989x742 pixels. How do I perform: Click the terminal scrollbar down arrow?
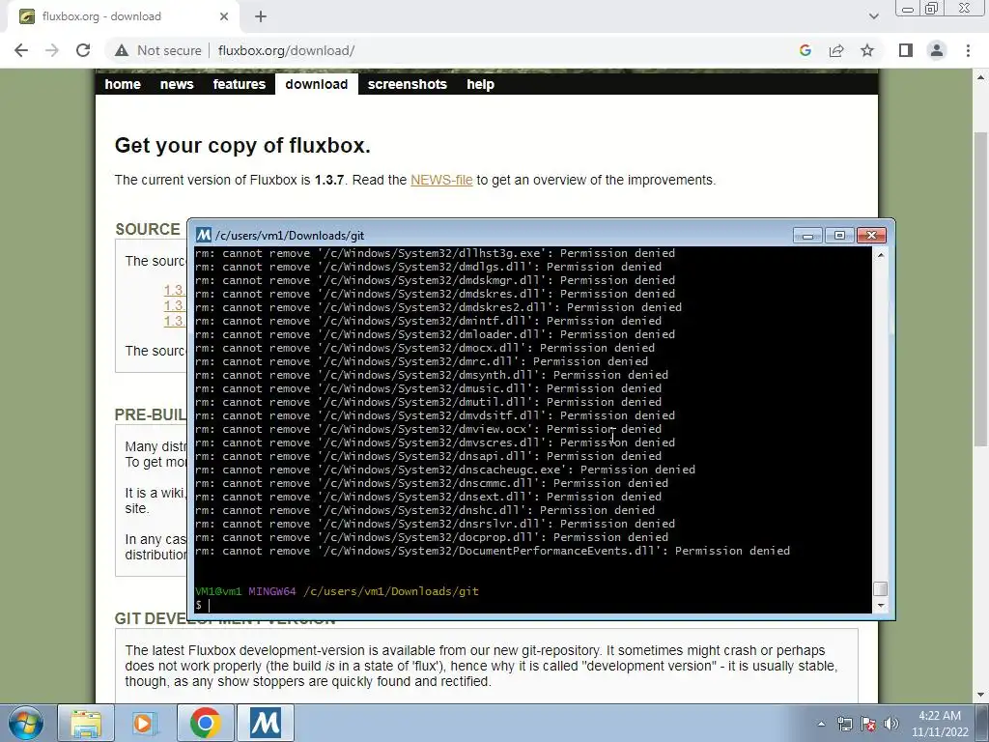881,605
